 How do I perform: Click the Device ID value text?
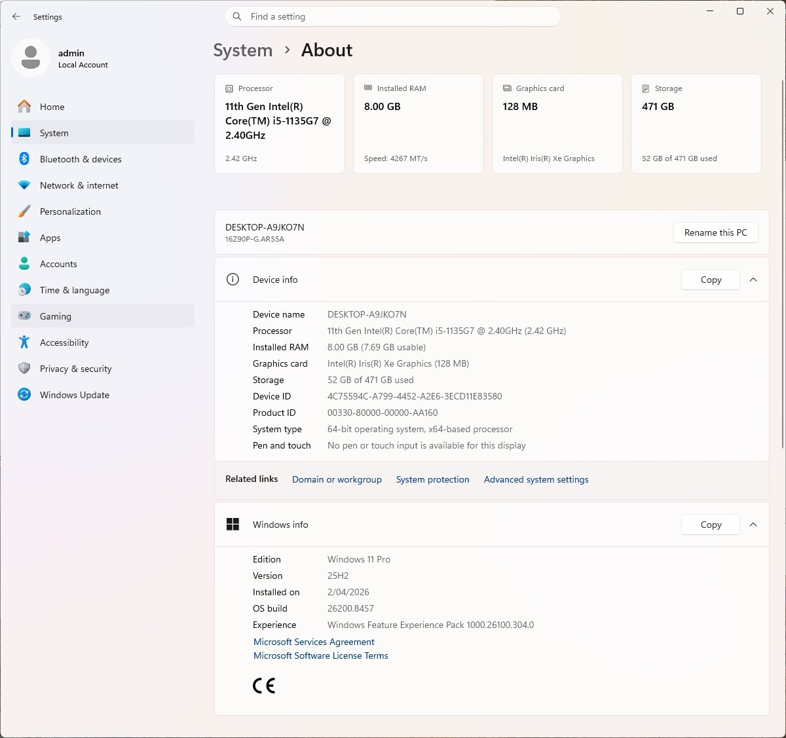[415, 396]
